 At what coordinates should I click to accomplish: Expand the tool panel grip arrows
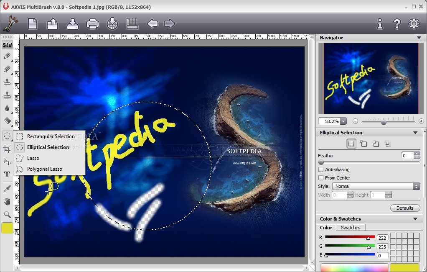click(x=7, y=37)
